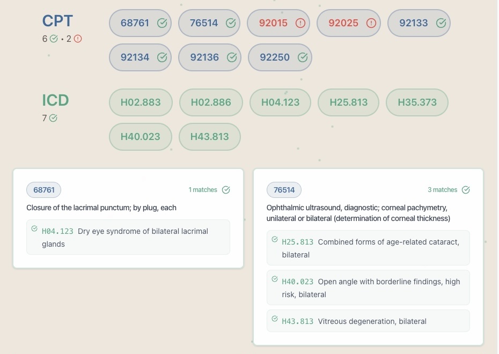499x354 pixels.
Task: Click the CPT code chip 68761
Action: [x=141, y=23]
